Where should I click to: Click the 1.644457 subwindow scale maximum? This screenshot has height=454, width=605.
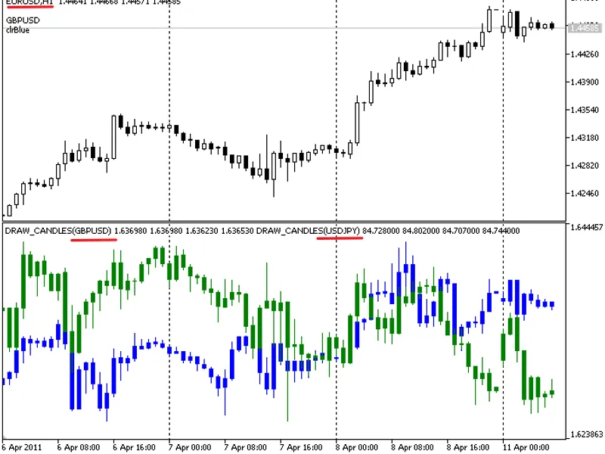[587, 227]
